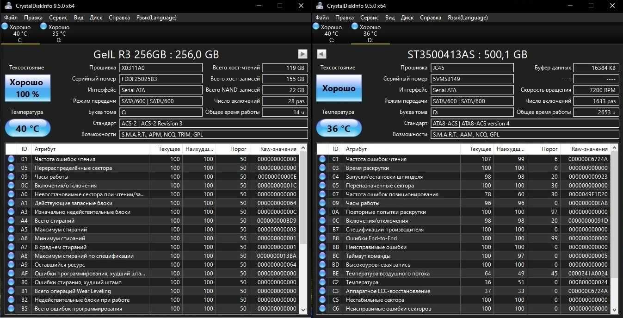Viewport: 623px width, 318px height.
Task: Click ST3500413AS disk title
Action: coord(467,54)
